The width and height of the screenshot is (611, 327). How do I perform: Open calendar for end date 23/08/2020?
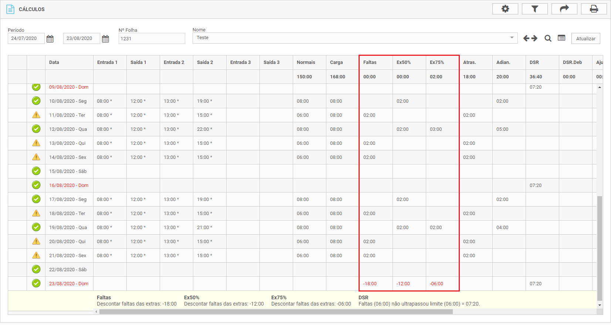click(105, 39)
